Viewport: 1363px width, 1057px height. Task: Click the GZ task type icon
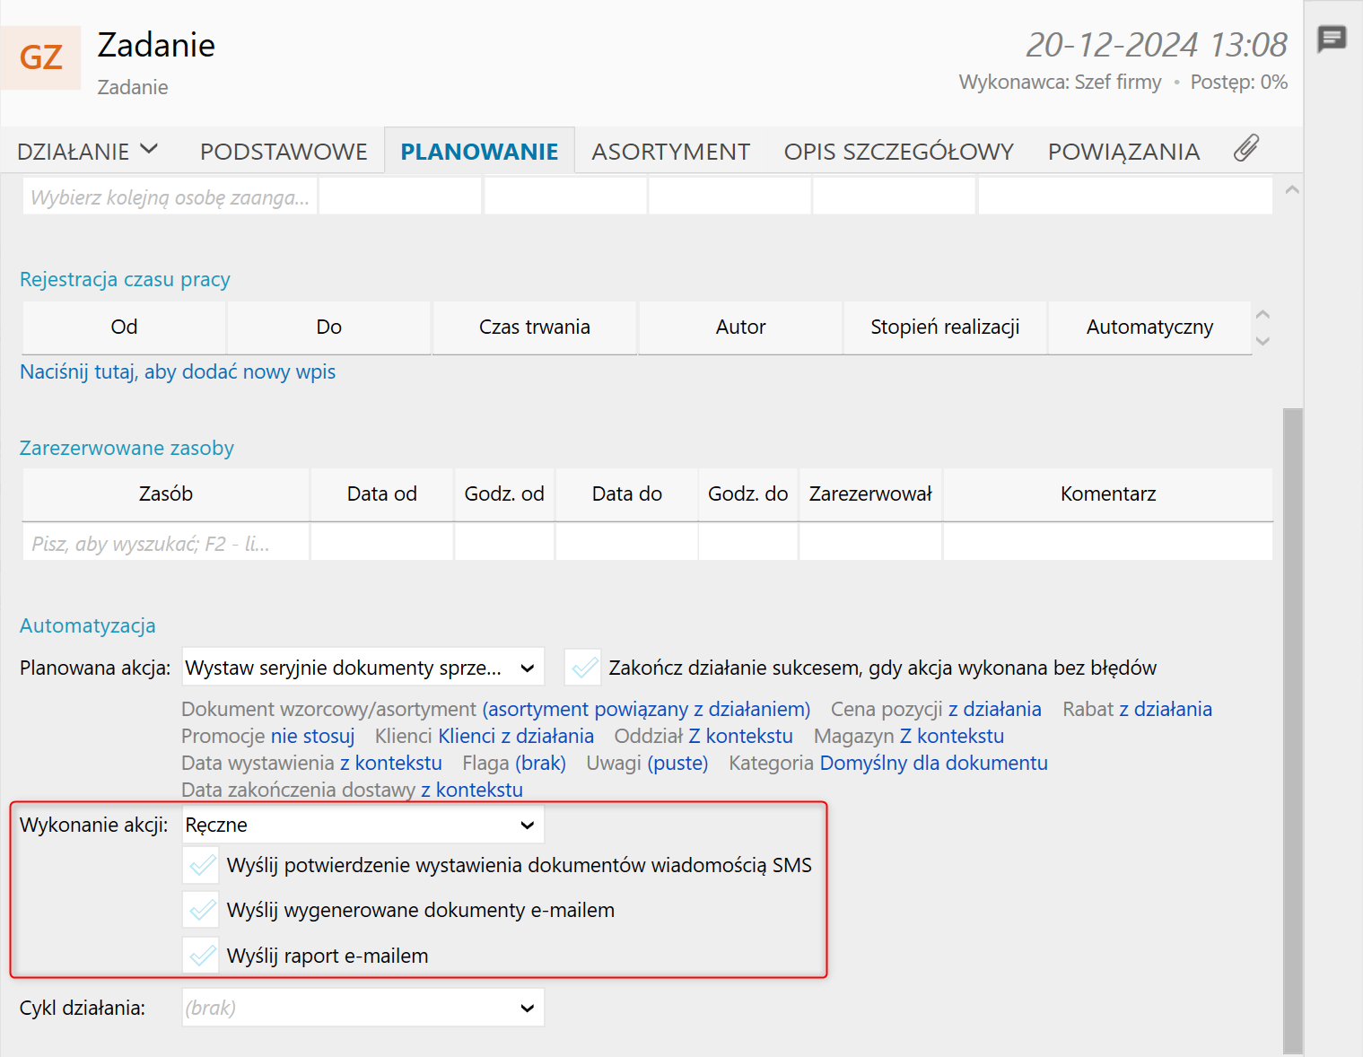(x=41, y=57)
